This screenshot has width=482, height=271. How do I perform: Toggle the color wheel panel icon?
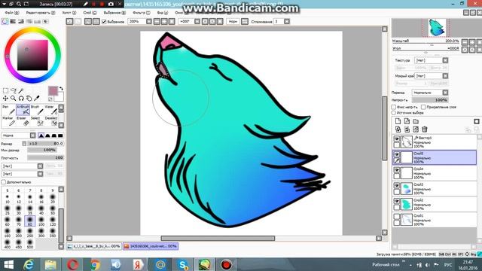point(5,22)
